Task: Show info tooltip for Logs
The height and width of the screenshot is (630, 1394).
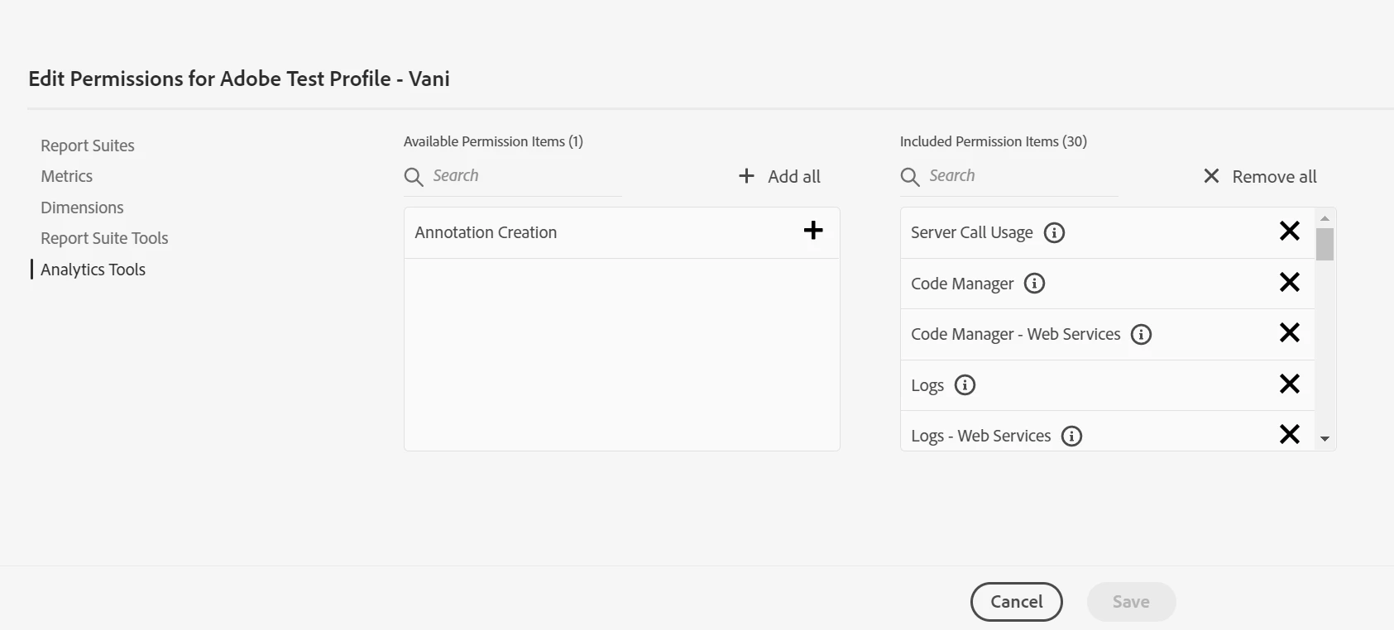Action: [965, 385]
